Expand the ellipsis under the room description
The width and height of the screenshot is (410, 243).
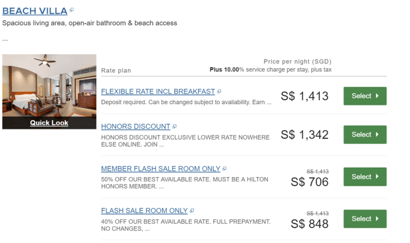[x=5, y=39]
